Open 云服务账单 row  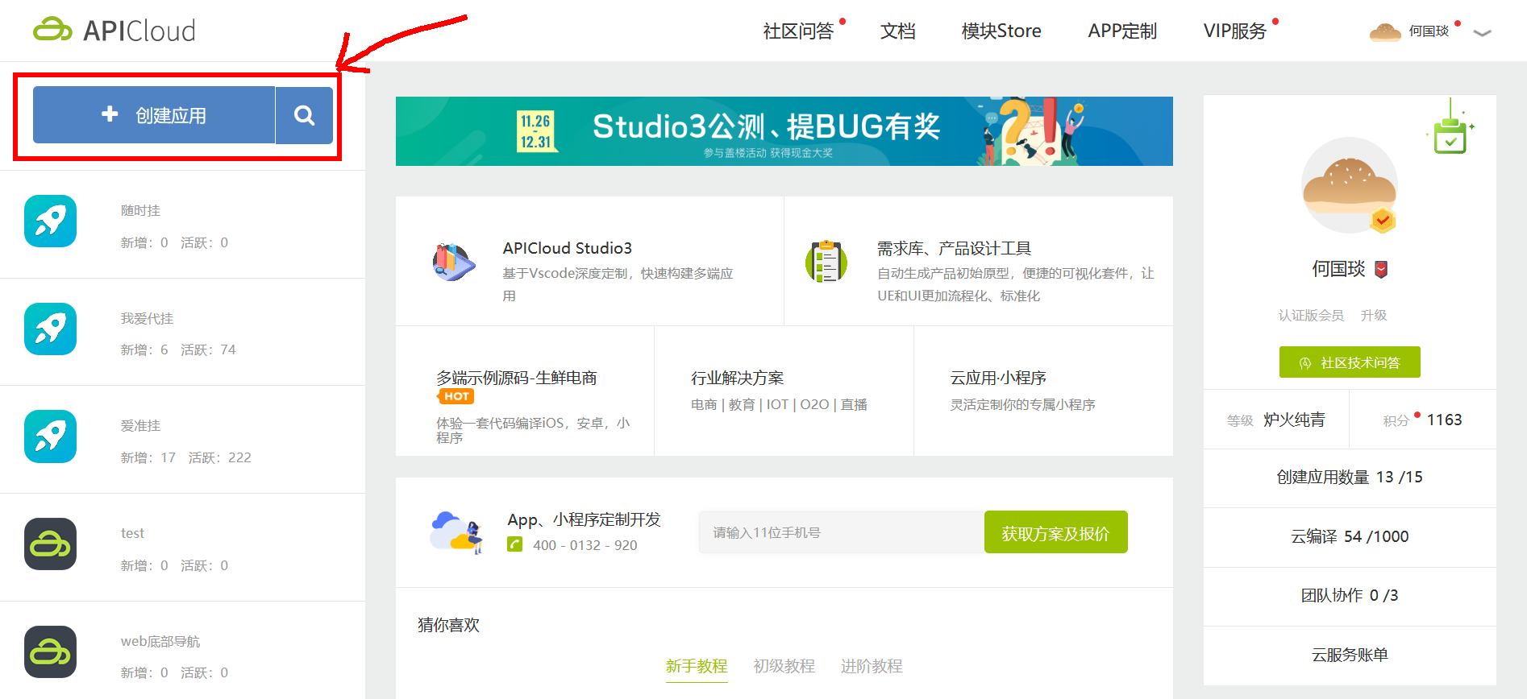(1350, 656)
